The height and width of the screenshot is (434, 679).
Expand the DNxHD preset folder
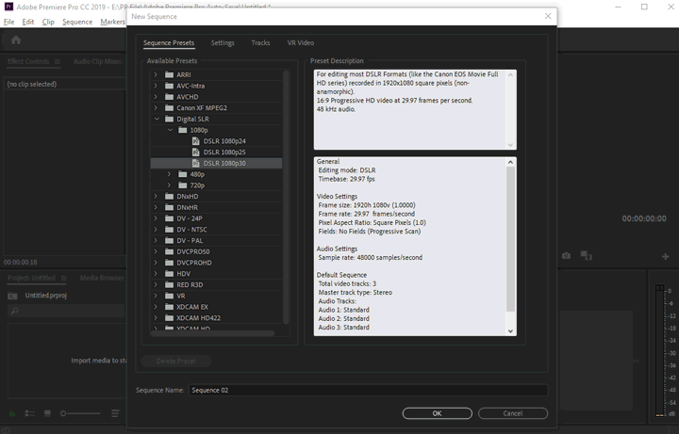(156, 196)
